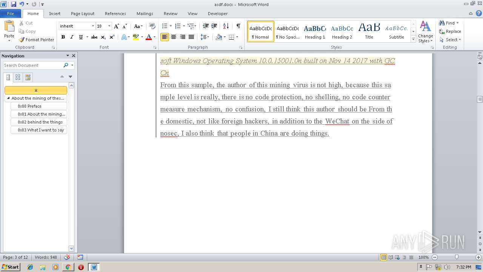Toggle italic formatting
Viewport: 483px width, 272px height.
point(72,37)
